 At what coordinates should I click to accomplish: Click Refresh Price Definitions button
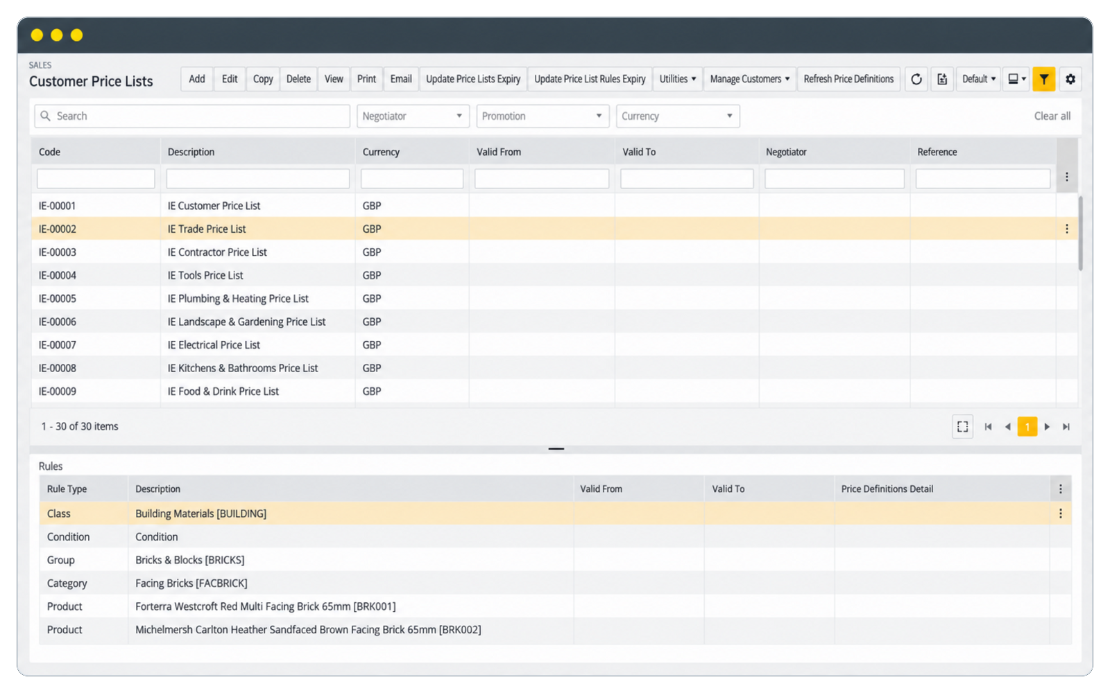click(x=848, y=79)
